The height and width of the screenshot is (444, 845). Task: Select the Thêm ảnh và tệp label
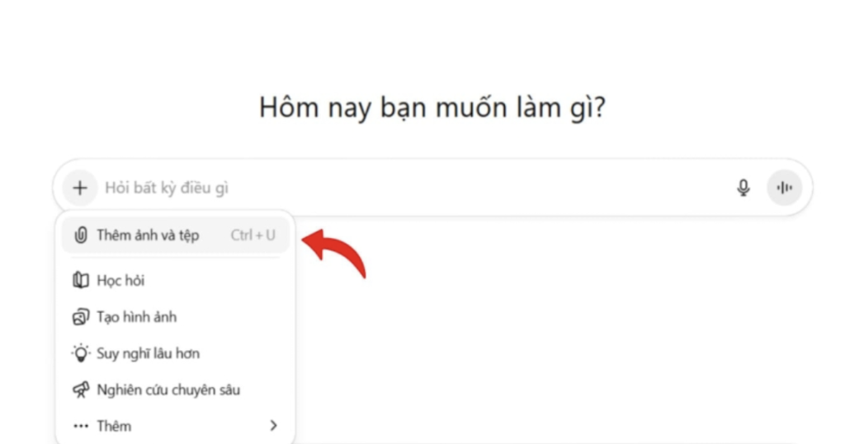point(149,236)
